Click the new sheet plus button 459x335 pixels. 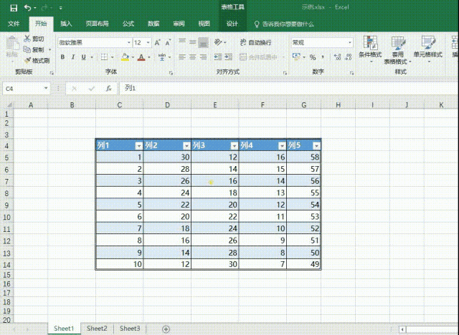tap(166, 329)
